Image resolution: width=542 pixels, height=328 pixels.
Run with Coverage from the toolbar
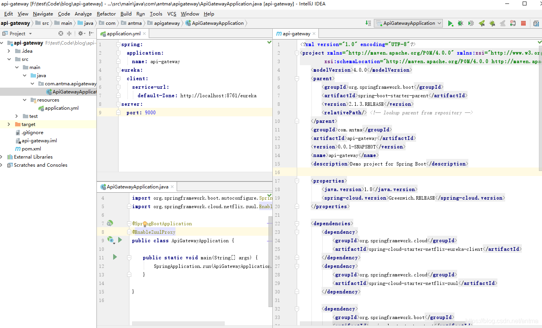[471, 23]
